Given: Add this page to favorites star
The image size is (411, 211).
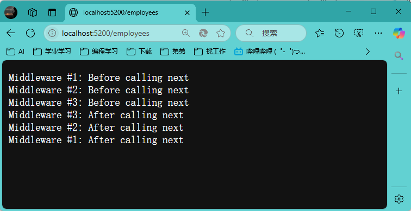Looking at the screenshot, I should click(220, 33).
